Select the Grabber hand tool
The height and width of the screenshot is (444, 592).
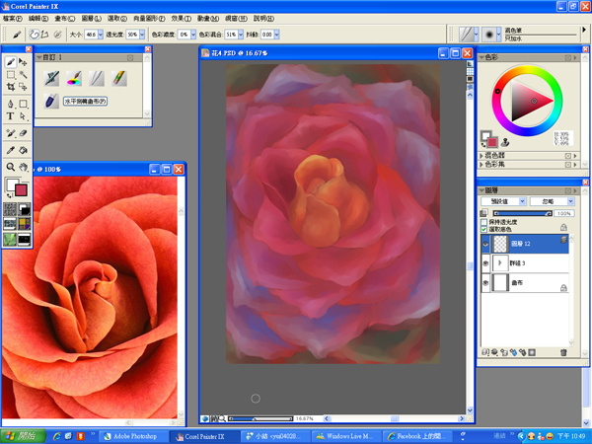pos(23,168)
